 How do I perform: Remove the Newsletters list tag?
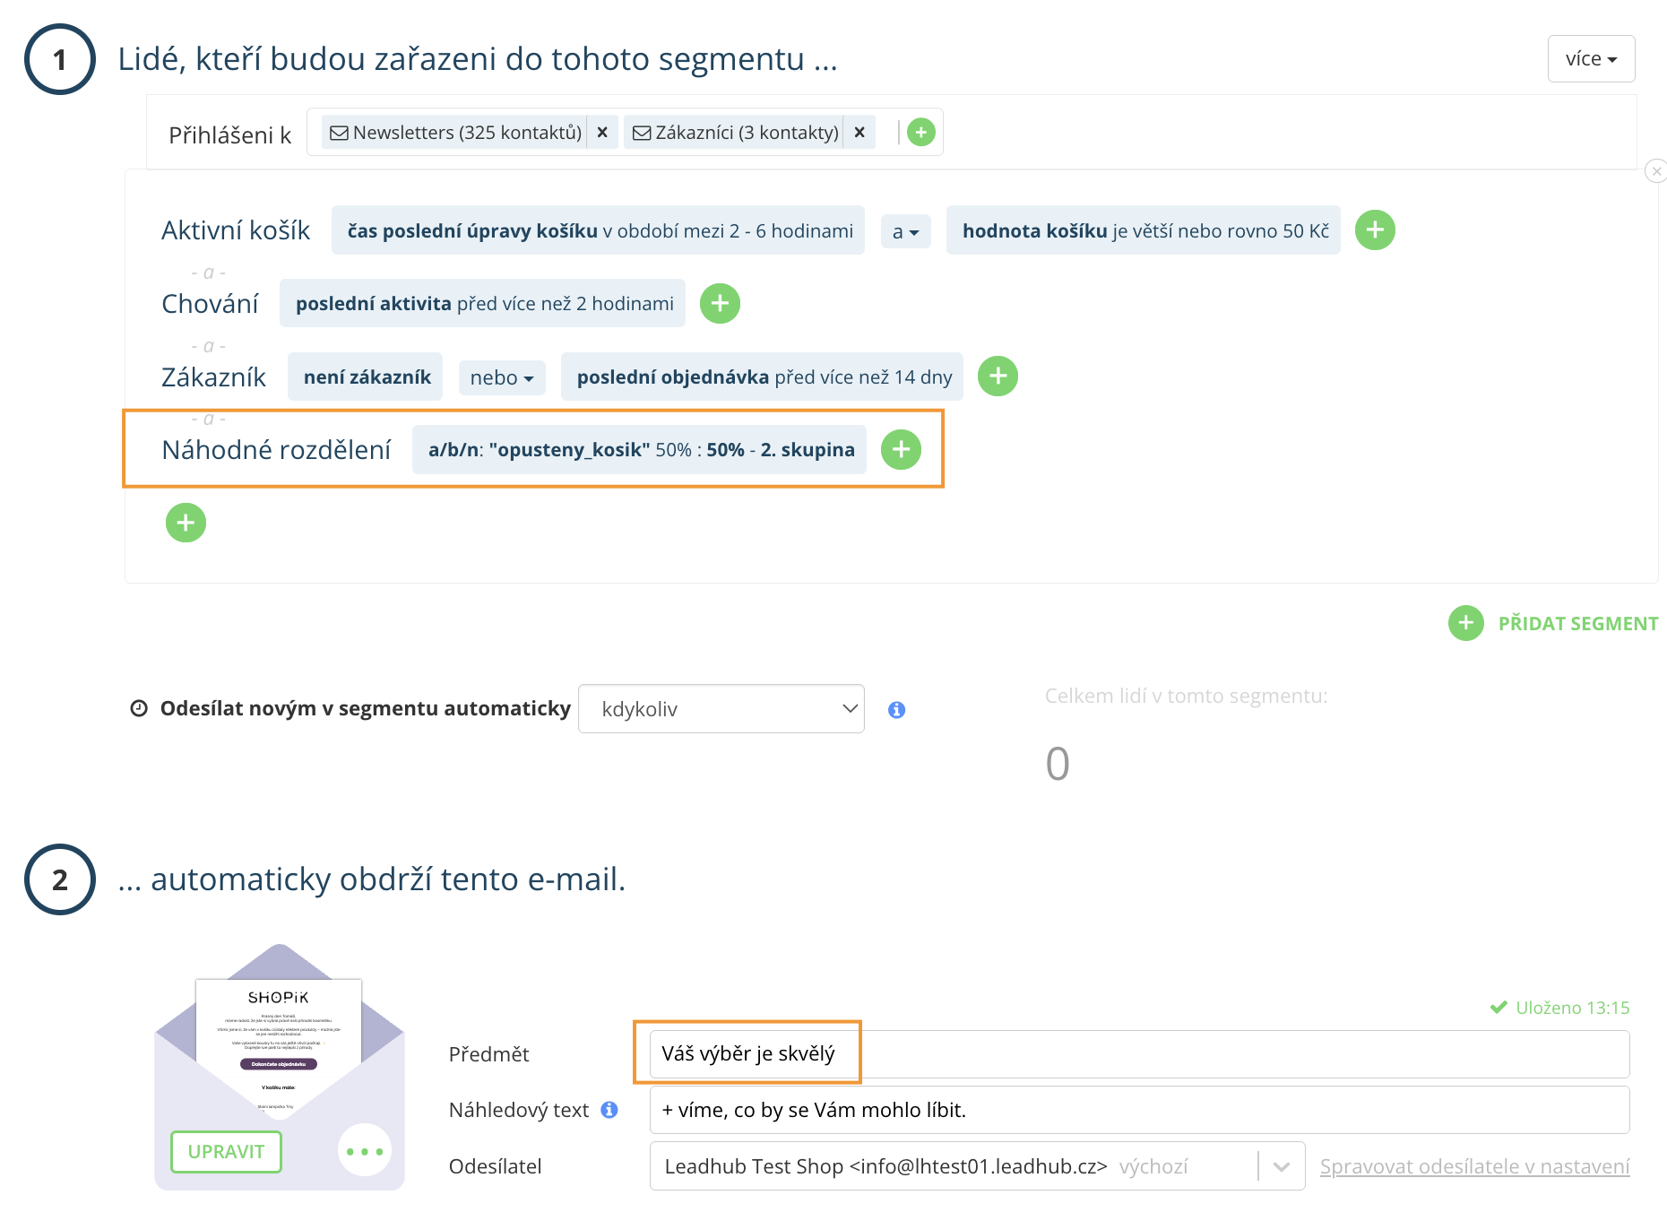602,133
